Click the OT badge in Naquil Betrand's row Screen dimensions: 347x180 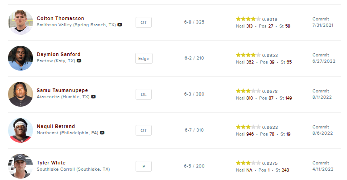click(x=143, y=130)
